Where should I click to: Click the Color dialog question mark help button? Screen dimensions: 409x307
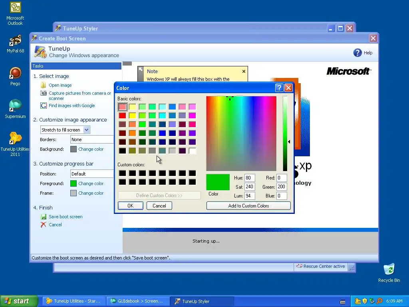click(x=279, y=88)
